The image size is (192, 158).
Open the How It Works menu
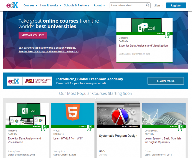pyautogui.click(x=49, y=5)
